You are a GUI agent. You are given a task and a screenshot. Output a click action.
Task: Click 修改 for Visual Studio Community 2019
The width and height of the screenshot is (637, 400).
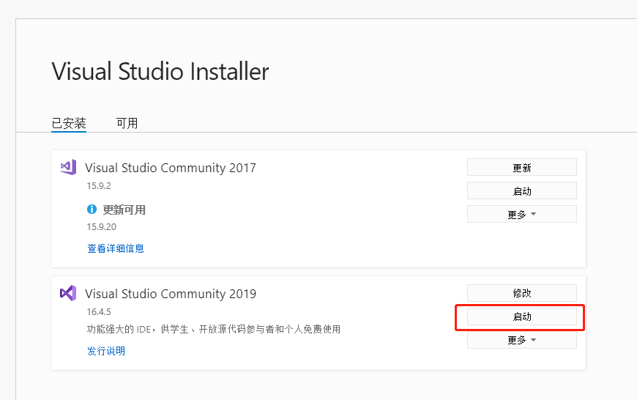pyautogui.click(x=521, y=293)
